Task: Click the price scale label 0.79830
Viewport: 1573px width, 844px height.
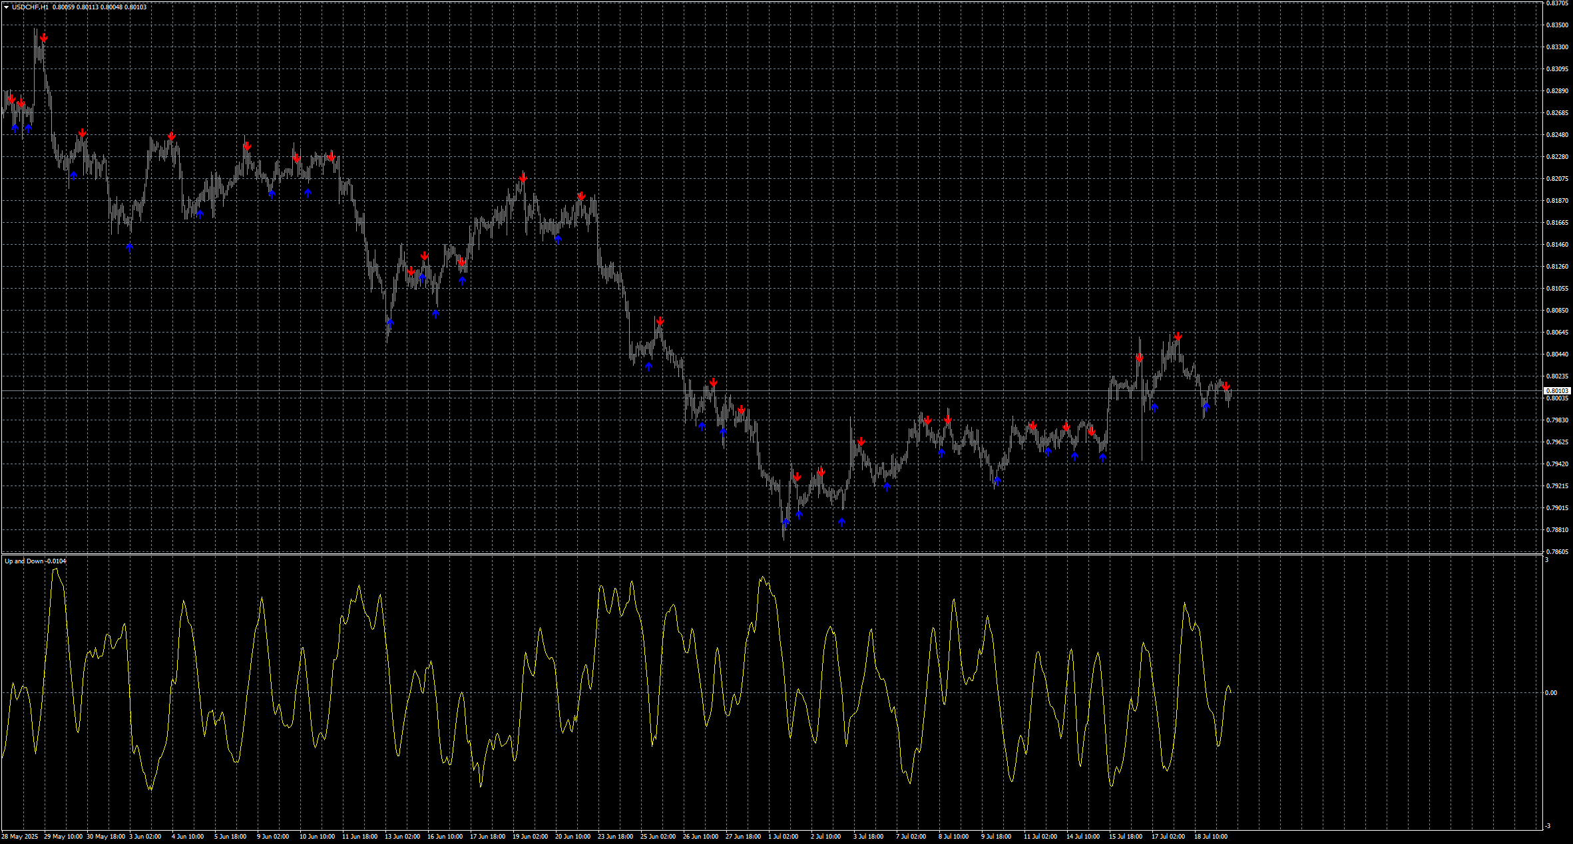Action: 1556,420
